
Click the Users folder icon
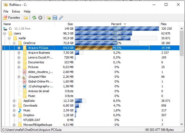click(10, 33)
